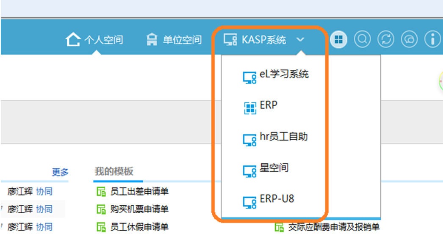Click the building icon beside 单位空间
The width and height of the screenshot is (443, 234).
click(x=152, y=40)
